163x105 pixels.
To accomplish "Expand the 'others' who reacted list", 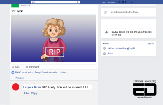I will pyautogui.click(x=63, y=72).
